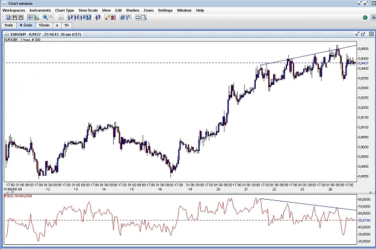This screenshot has height=249, width=376.
Task: Close the 5min tab with its x
Action: coord(21,25)
